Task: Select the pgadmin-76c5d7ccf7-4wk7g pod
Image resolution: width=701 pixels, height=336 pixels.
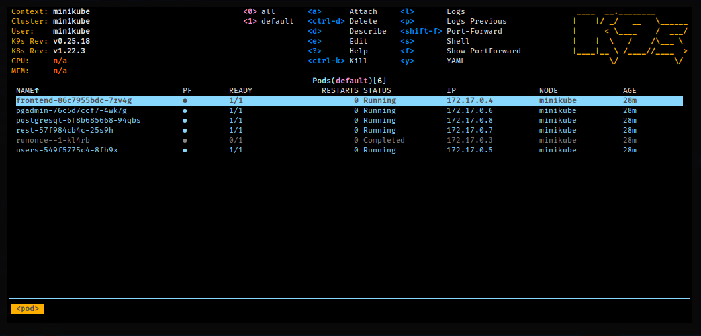Action: pyautogui.click(x=71, y=111)
